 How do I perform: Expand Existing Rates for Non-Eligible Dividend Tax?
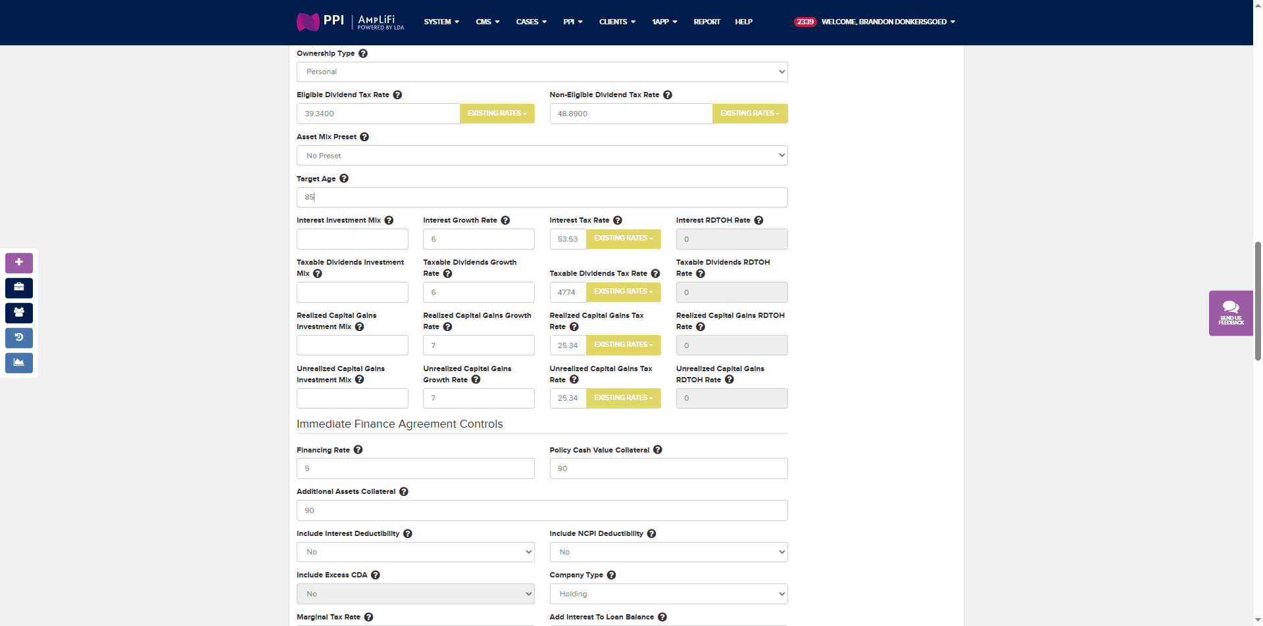pyautogui.click(x=750, y=114)
